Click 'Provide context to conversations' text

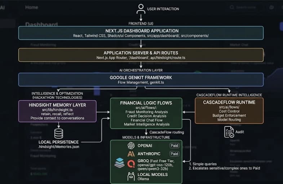click(x=57, y=118)
